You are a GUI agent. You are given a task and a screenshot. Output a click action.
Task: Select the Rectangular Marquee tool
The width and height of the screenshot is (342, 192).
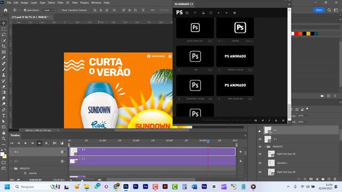tap(4, 29)
